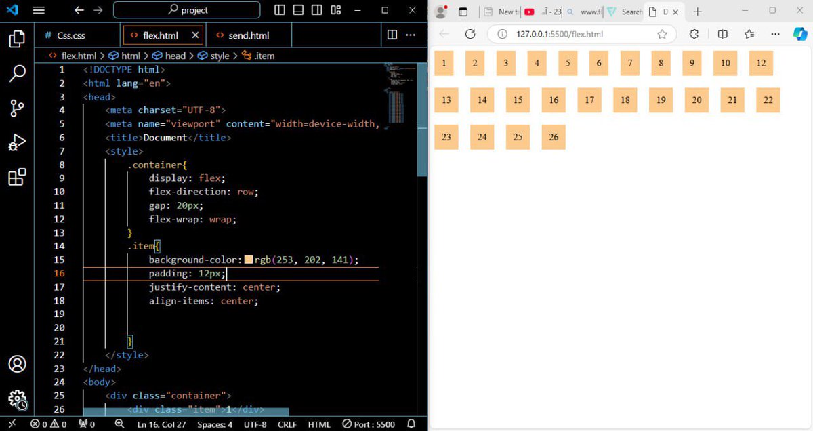Open the rgb(253, 202, 141) color swatch
This screenshot has width=813, height=431.
click(x=248, y=260)
